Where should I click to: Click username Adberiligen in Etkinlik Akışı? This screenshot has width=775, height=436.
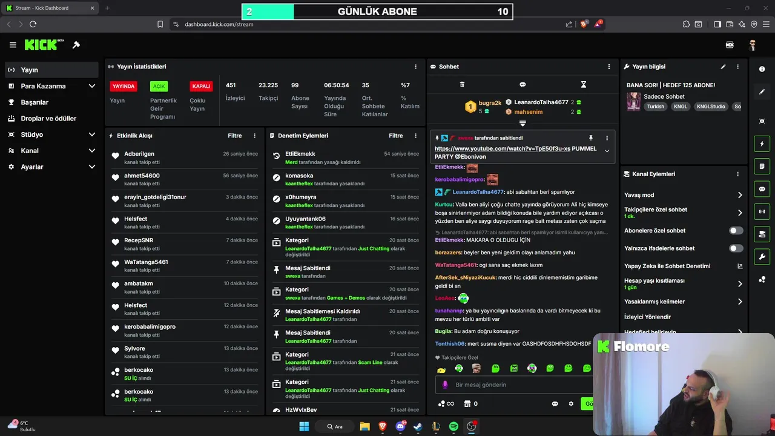tap(139, 154)
